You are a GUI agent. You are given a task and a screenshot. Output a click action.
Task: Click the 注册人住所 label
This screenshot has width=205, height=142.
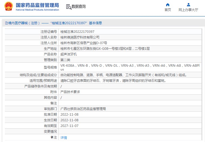[49, 43]
